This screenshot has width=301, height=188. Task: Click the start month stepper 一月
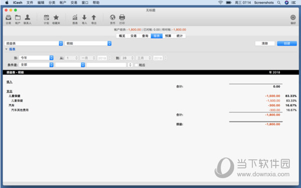click(94, 58)
